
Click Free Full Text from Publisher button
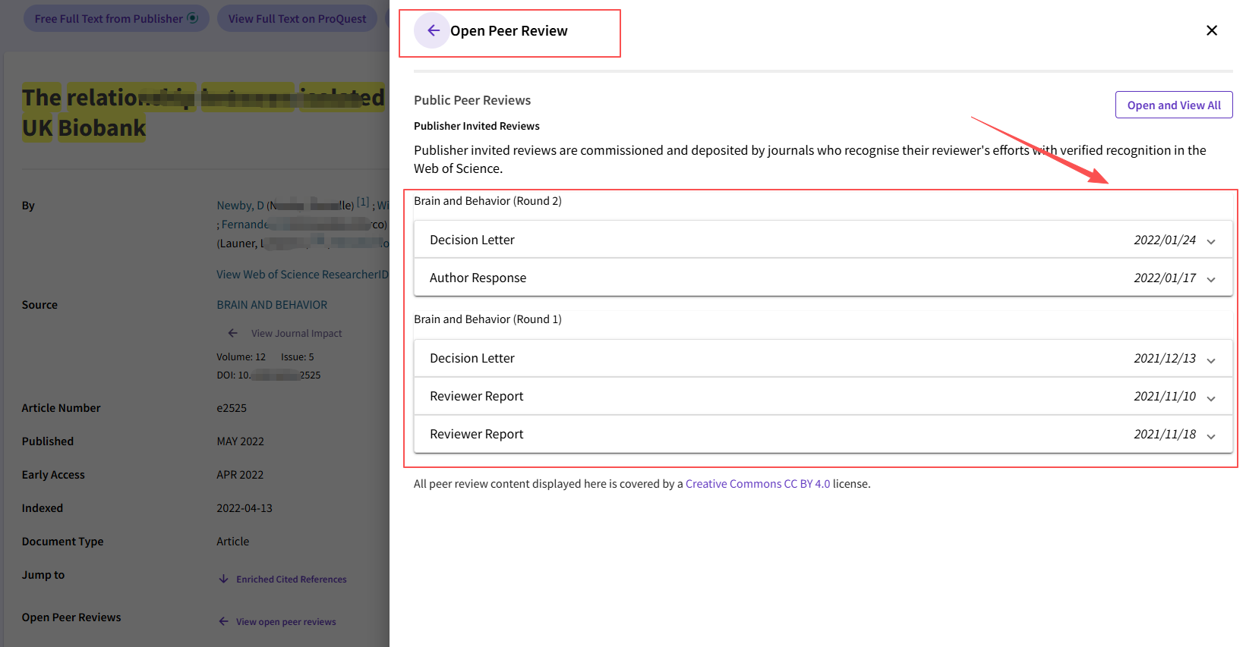pyautogui.click(x=108, y=19)
